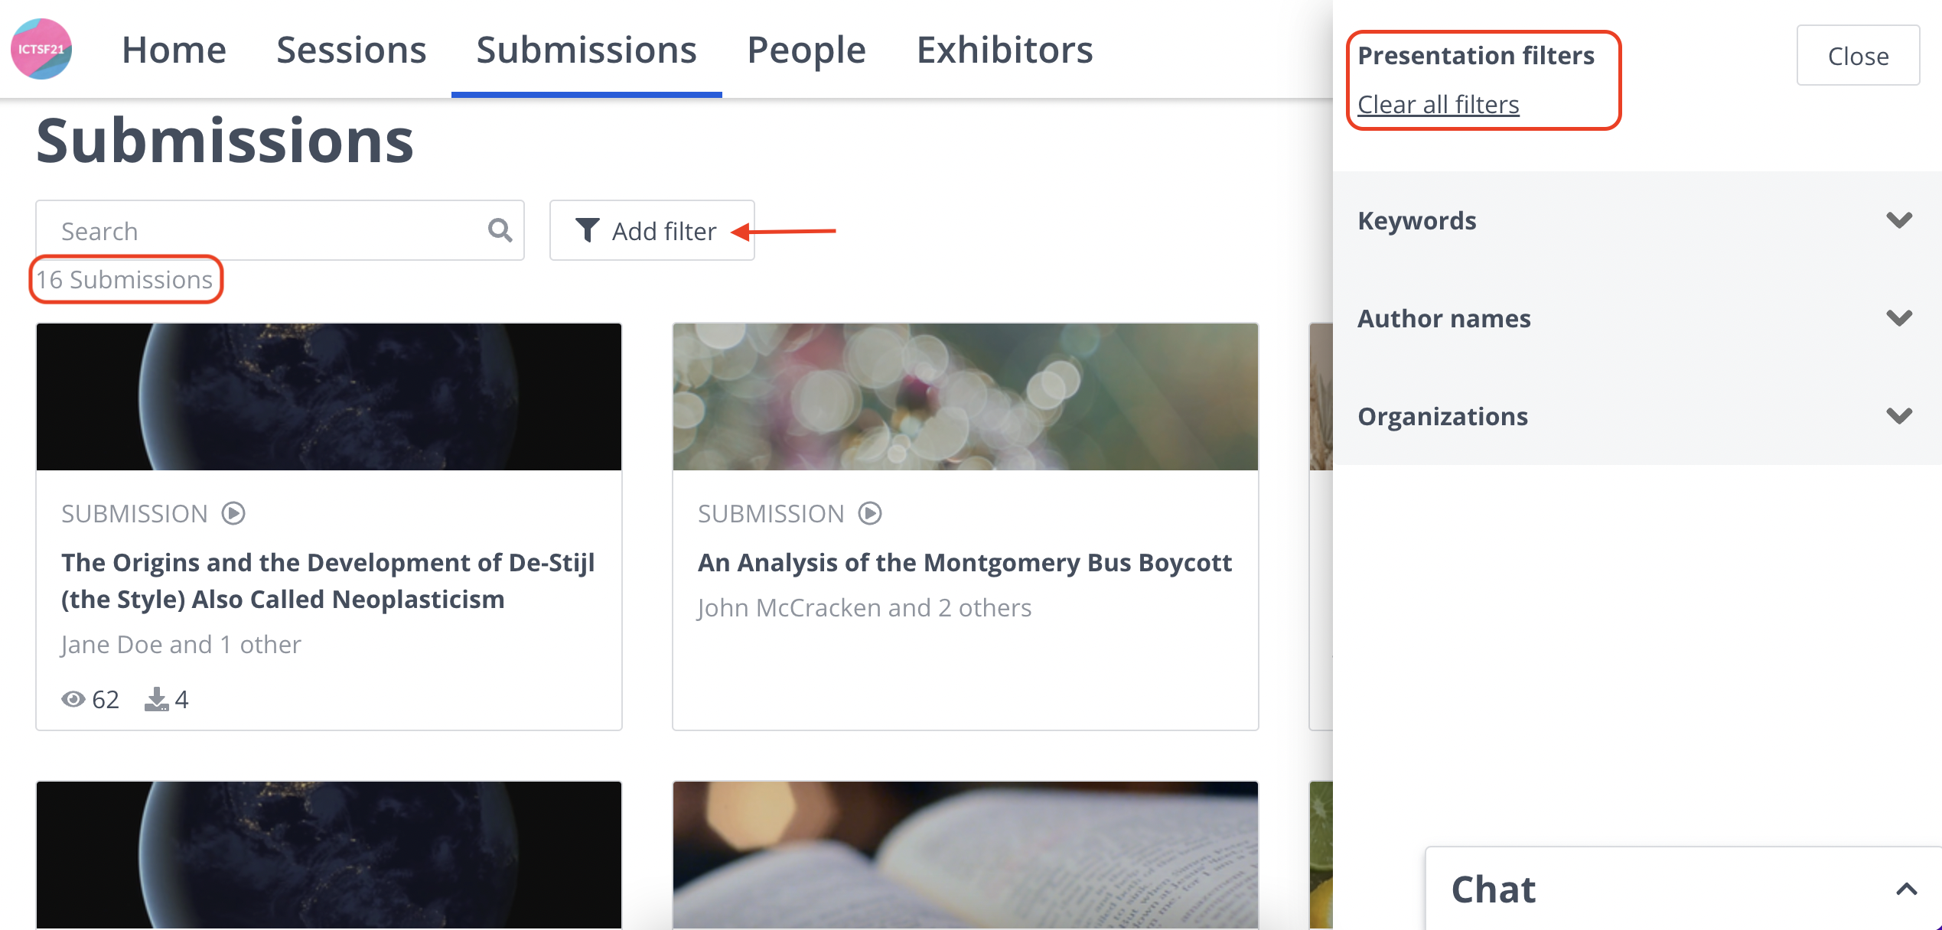The image size is (1942, 930).
Task: Click the Submissions page heading
Action: pos(225,141)
